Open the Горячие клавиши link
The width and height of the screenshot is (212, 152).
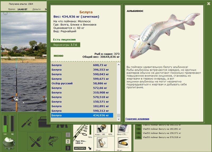(137, 119)
